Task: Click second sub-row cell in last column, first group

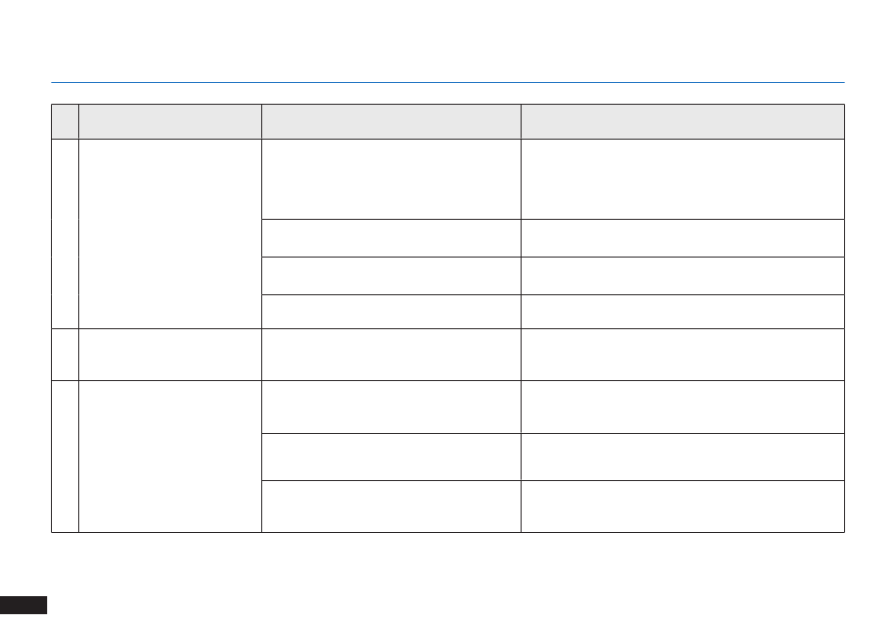Action: (x=683, y=238)
